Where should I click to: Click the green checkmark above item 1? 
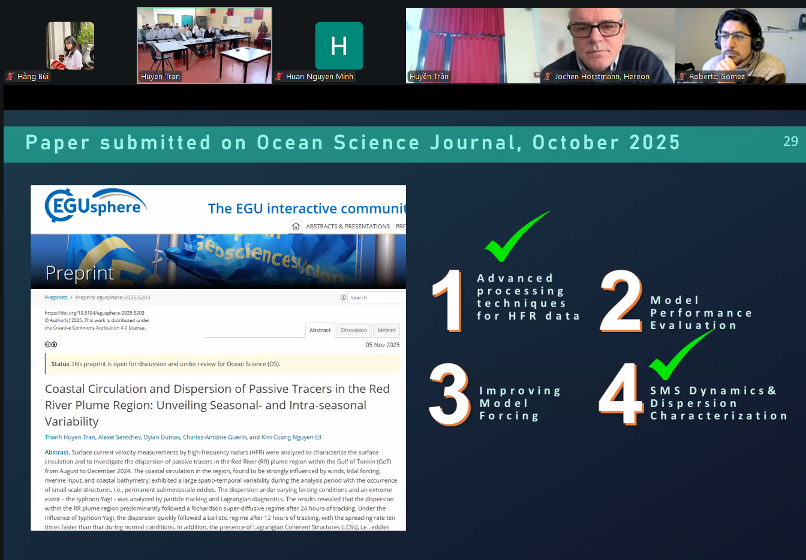tap(513, 239)
